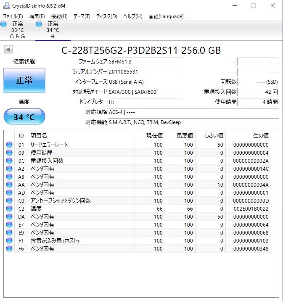Click status circle icon for C: E: G: disk
Viewport: 283px width, 301px height.
(3, 24)
